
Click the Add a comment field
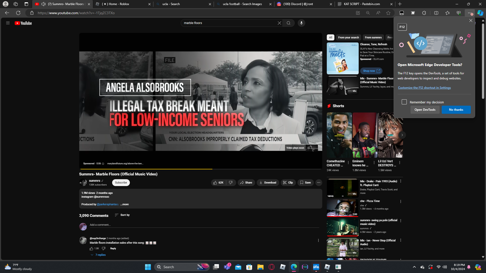(204, 225)
